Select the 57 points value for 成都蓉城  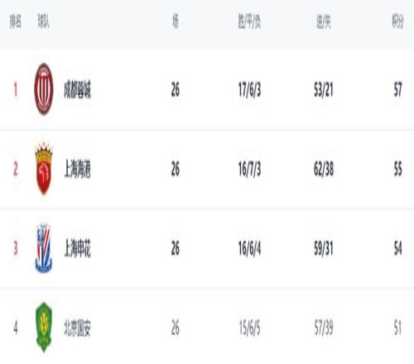(397, 89)
